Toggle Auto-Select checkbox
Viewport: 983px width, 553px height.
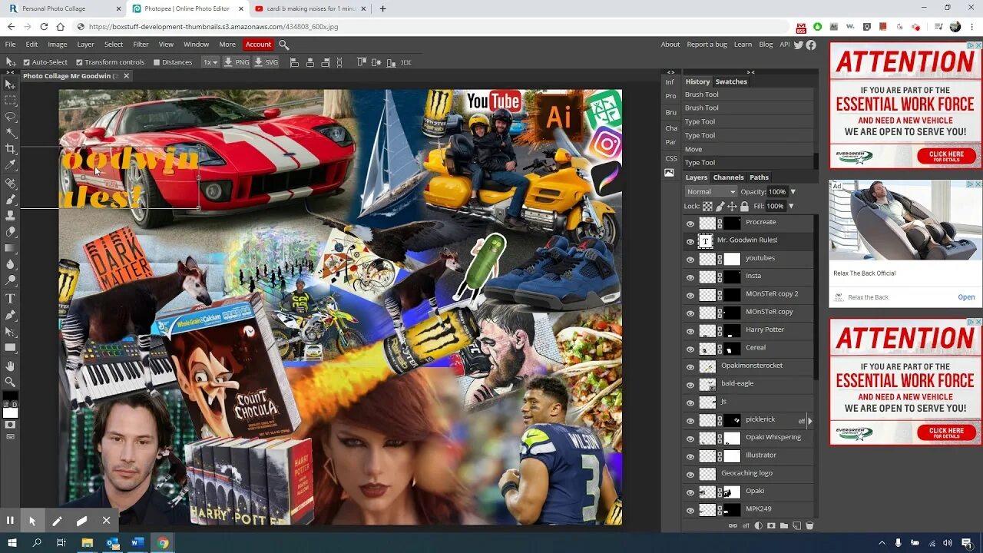(27, 62)
